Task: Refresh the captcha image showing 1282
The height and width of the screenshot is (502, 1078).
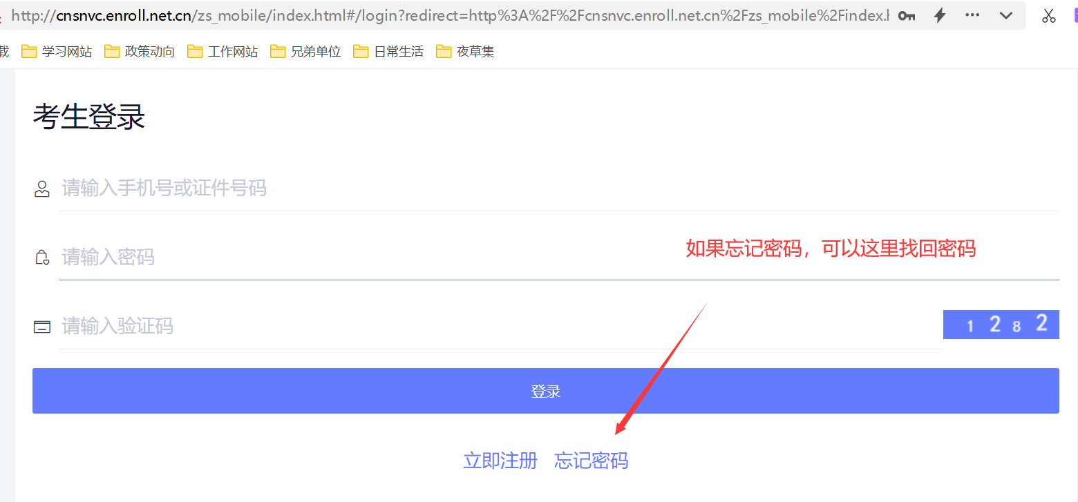Action: pos(1001,324)
